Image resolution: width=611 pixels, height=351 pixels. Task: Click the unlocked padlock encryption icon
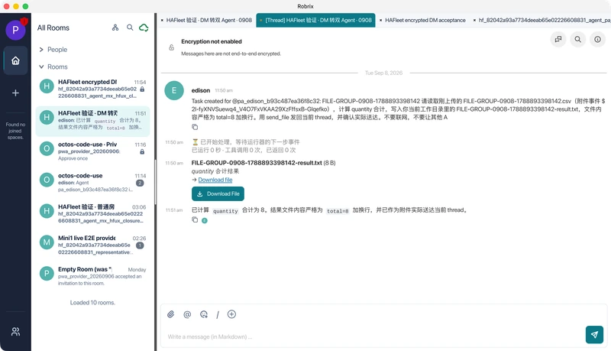pos(171,47)
